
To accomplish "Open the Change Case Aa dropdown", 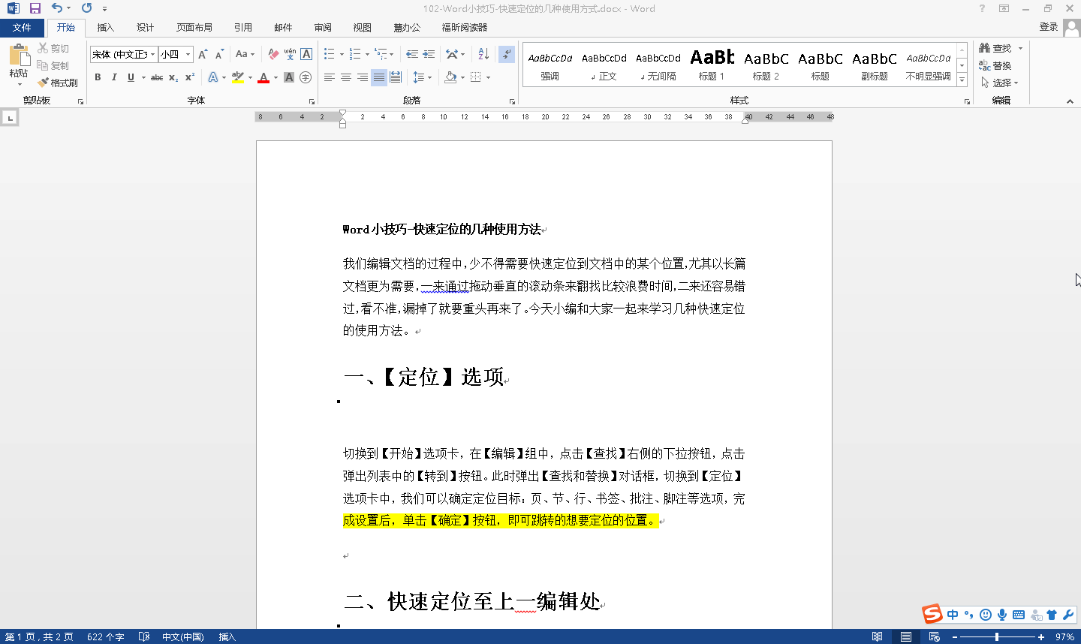I will [245, 54].
